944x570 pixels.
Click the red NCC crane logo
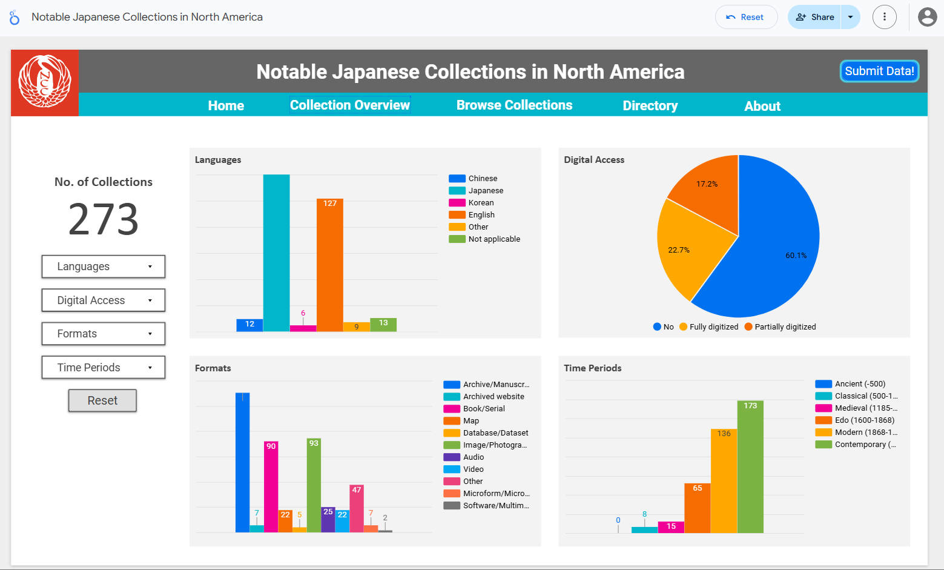[45, 82]
